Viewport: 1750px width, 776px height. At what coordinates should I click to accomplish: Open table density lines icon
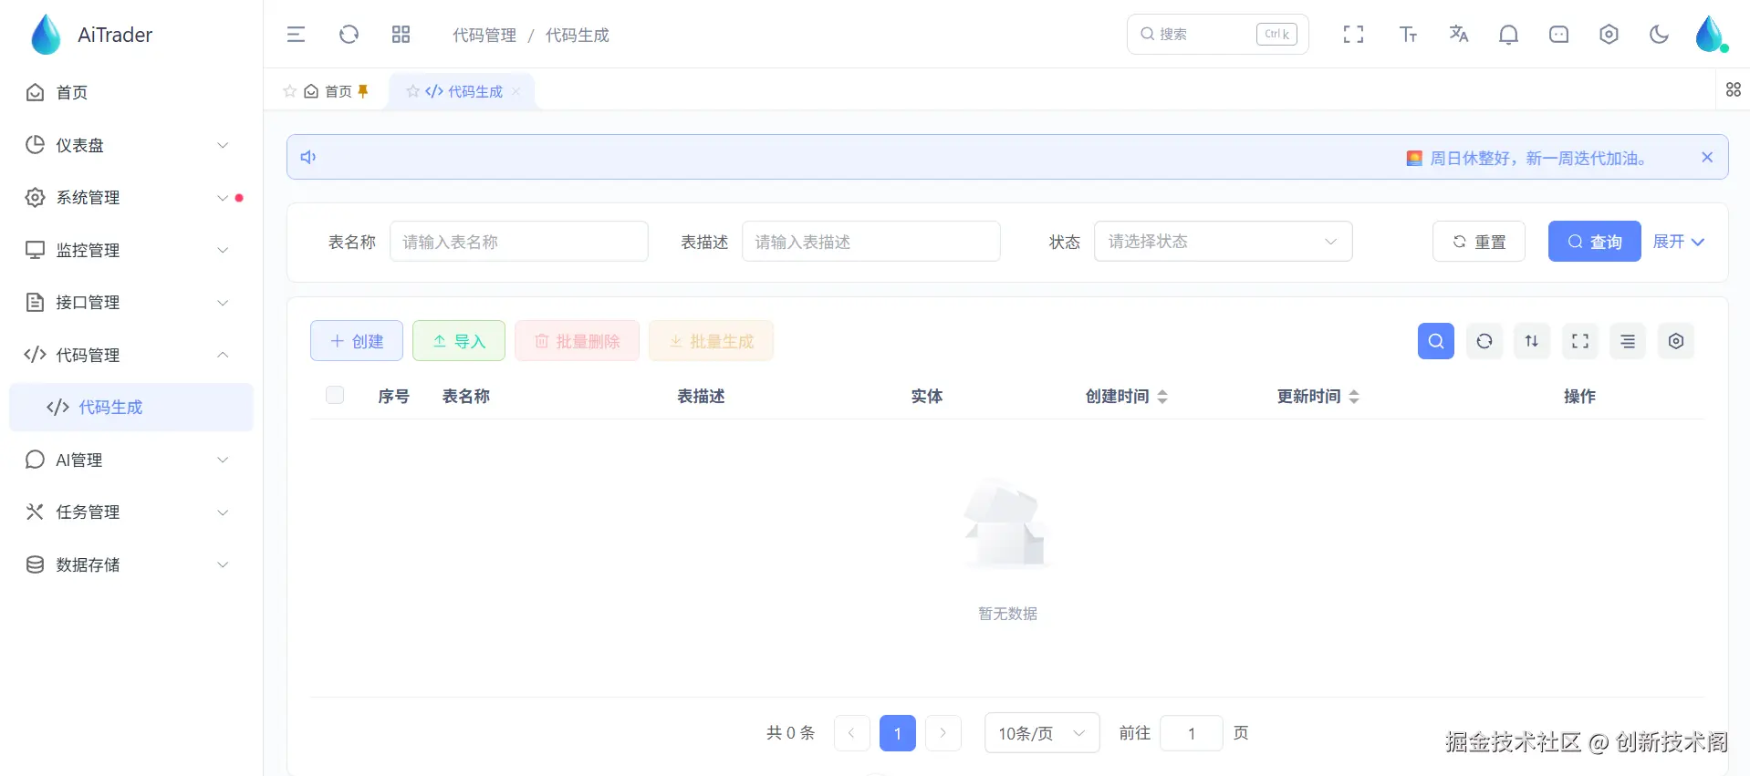point(1628,341)
